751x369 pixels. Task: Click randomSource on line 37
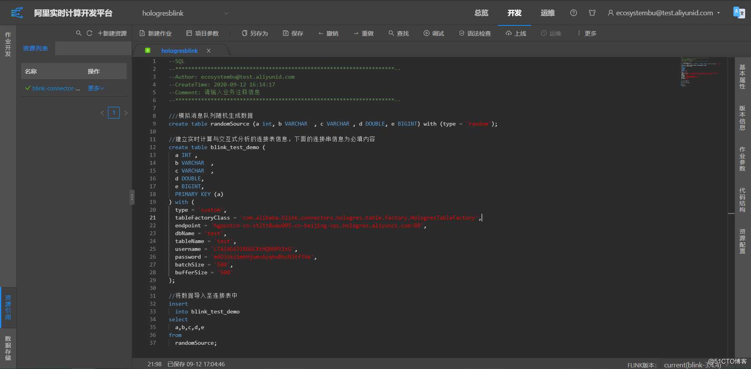[x=196, y=343]
